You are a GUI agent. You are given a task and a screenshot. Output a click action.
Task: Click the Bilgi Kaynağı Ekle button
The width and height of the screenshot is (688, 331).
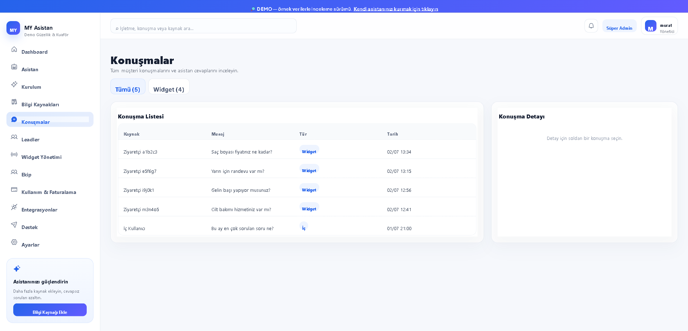pyautogui.click(x=50, y=310)
